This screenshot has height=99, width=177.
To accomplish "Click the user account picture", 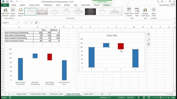I will (x=173, y=5).
